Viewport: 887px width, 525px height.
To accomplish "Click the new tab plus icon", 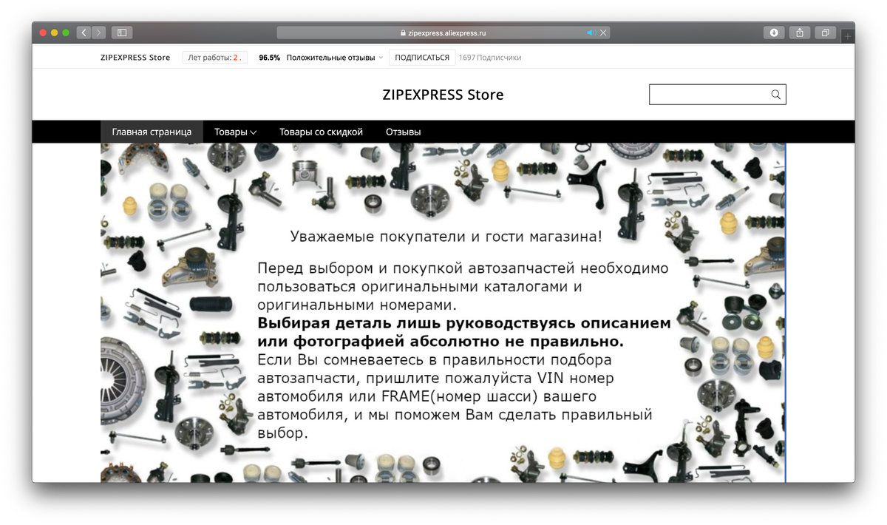I will (x=846, y=35).
